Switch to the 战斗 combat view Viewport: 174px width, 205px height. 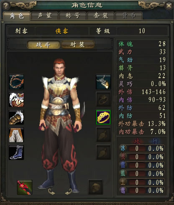click(43, 45)
